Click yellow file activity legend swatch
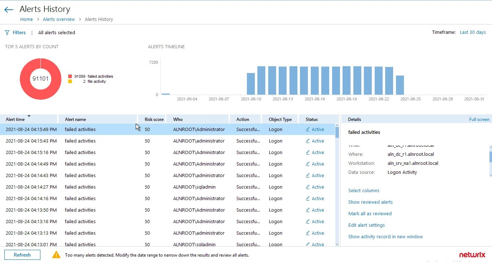This screenshot has width=492, height=262. click(x=70, y=81)
